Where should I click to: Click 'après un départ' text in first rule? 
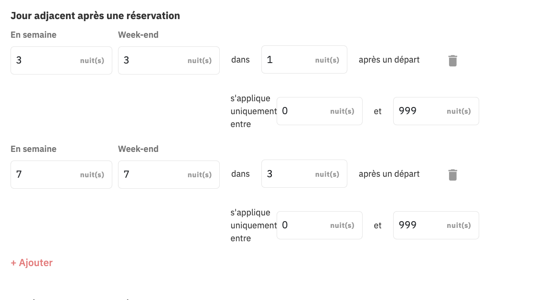coord(389,60)
